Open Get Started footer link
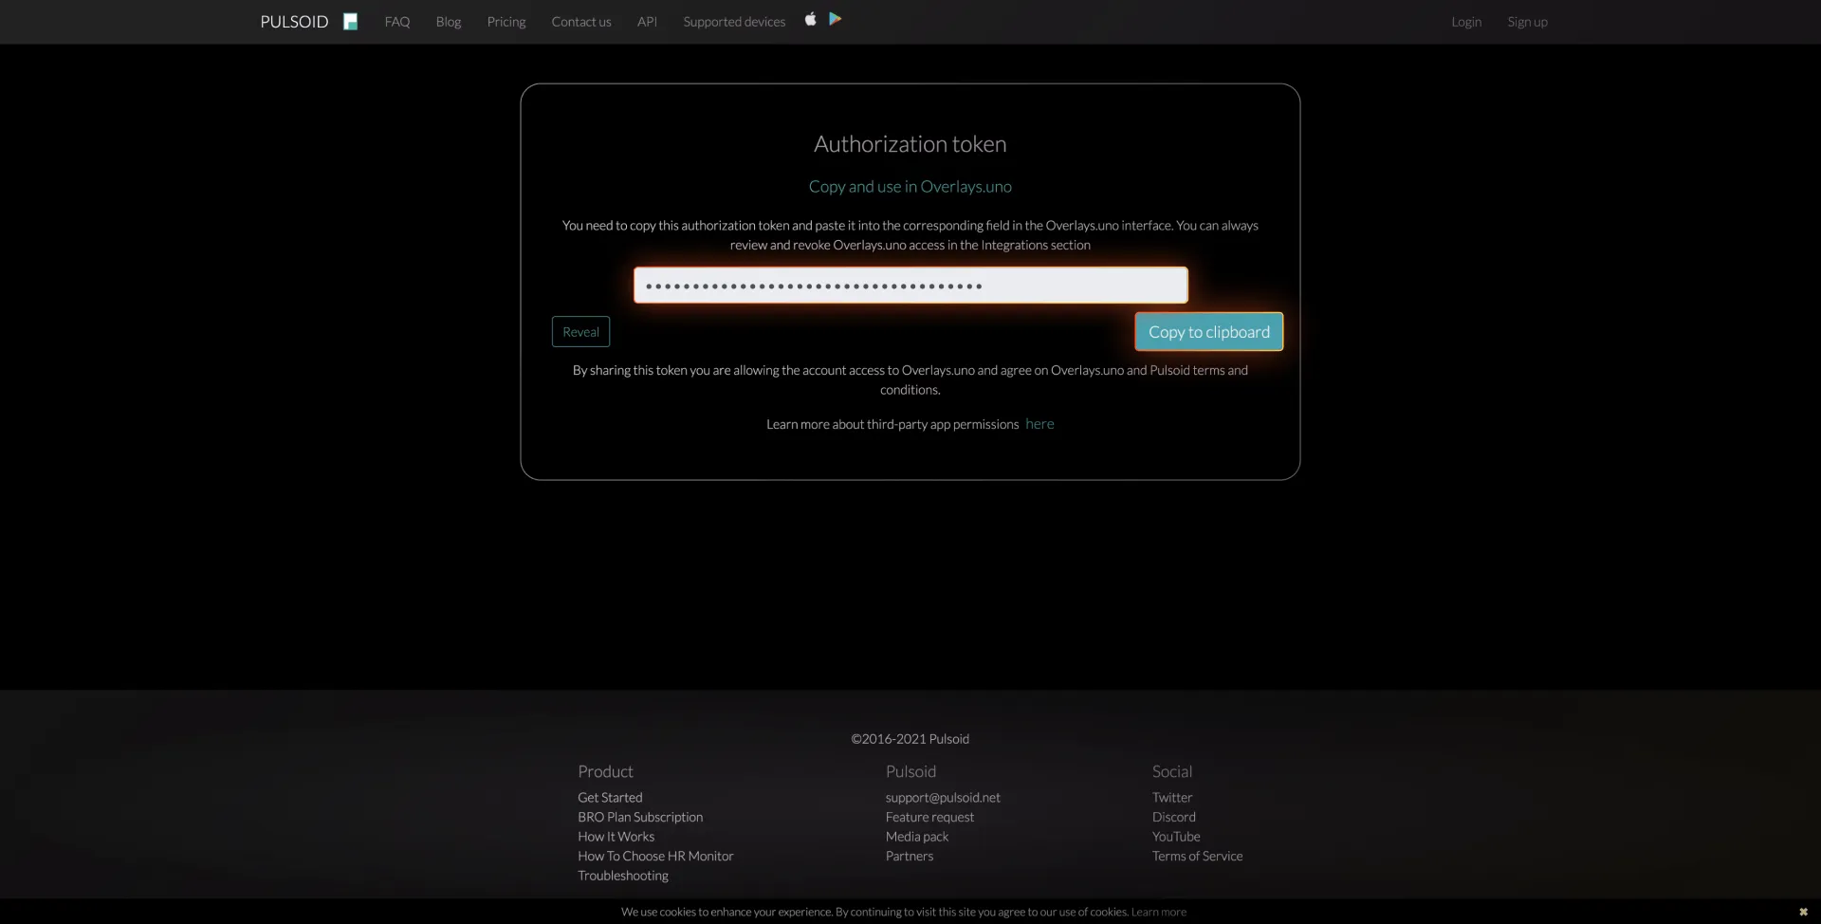The image size is (1821, 924). [x=610, y=798]
